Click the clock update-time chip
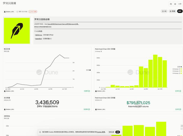 point(22,12)
